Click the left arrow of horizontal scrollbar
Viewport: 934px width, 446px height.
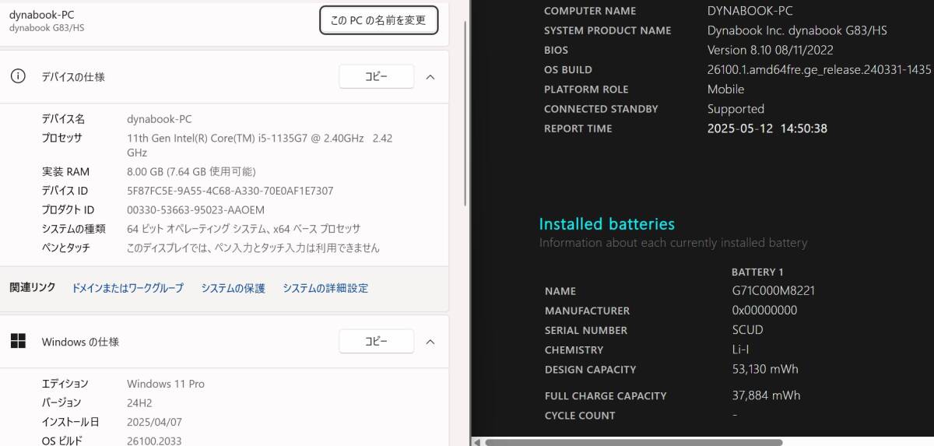(477, 442)
